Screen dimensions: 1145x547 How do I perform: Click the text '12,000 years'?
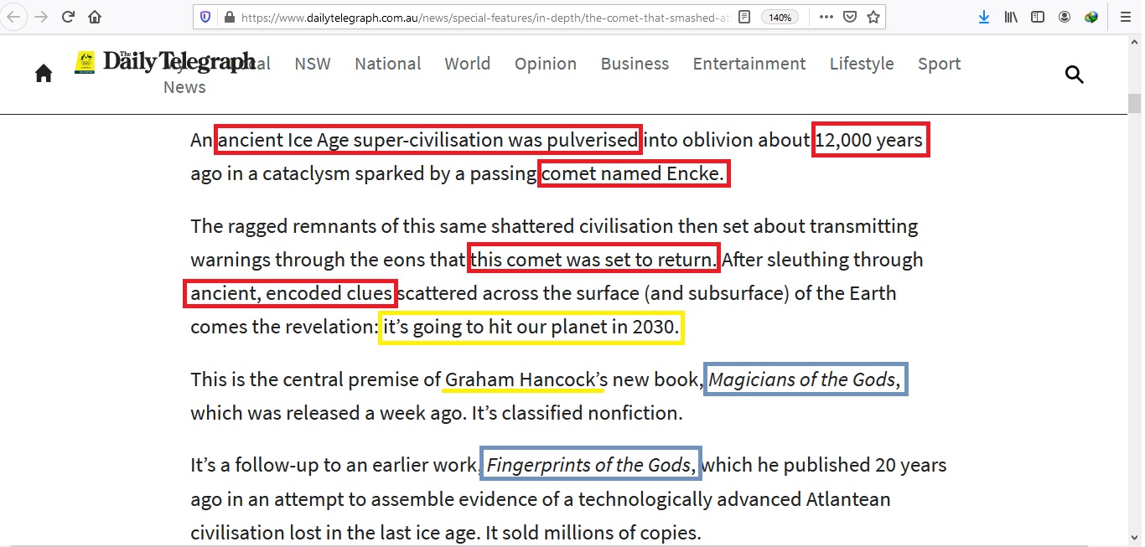click(x=869, y=140)
